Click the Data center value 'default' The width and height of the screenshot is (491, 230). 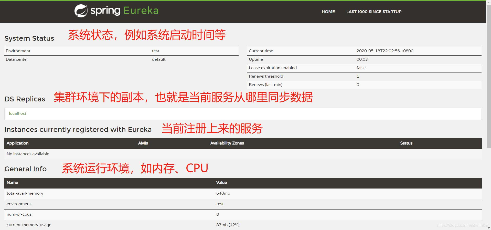pos(159,59)
